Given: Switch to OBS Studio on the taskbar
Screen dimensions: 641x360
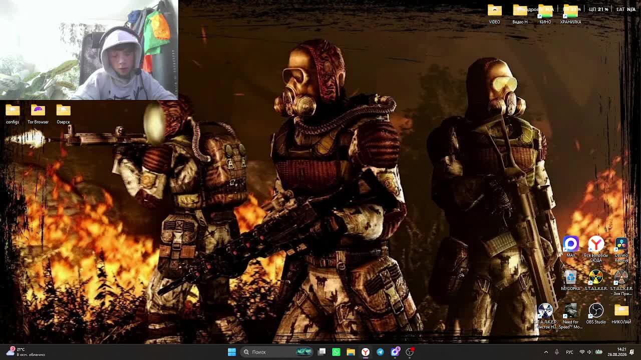Looking at the screenshot, I should click(x=410, y=352).
